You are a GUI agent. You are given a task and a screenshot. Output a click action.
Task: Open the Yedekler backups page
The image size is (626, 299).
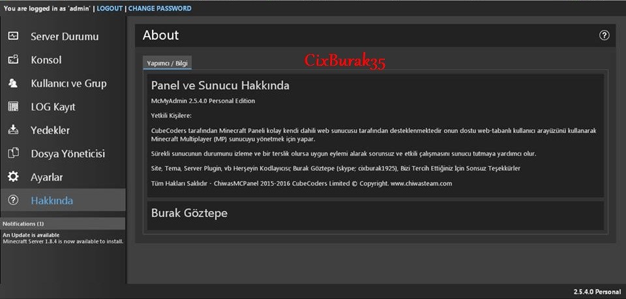point(63,130)
